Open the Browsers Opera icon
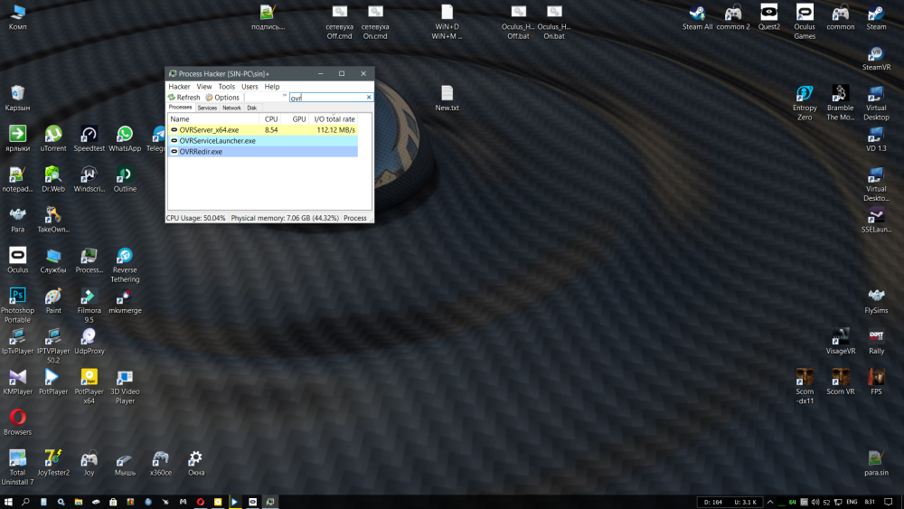This screenshot has width=904, height=509. click(x=17, y=422)
